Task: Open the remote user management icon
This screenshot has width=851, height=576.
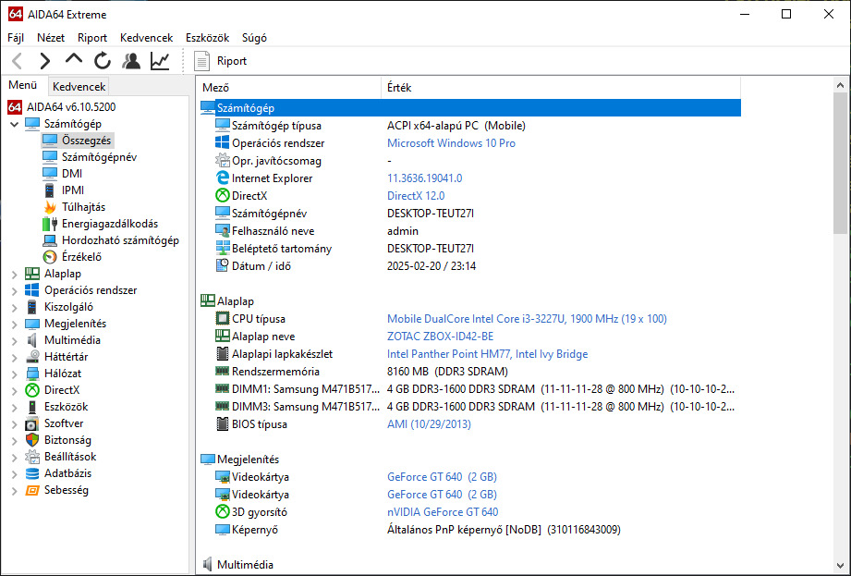Action: [131, 61]
